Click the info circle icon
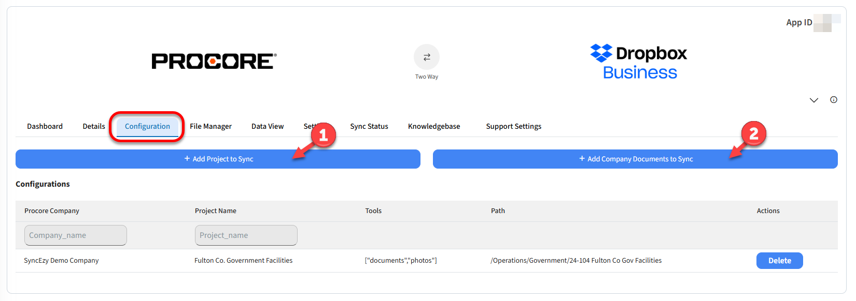 (834, 100)
